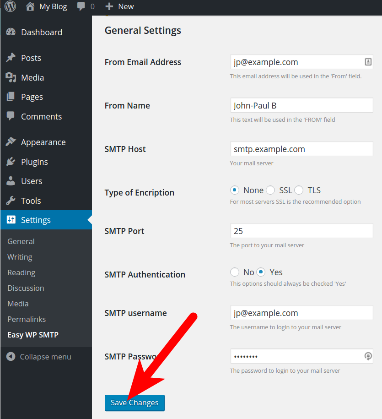Open the Plugins plug icon

tap(11, 162)
